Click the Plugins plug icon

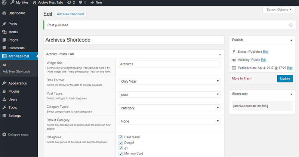coord(4,91)
